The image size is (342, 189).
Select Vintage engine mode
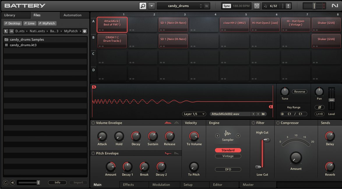[x=228, y=156]
